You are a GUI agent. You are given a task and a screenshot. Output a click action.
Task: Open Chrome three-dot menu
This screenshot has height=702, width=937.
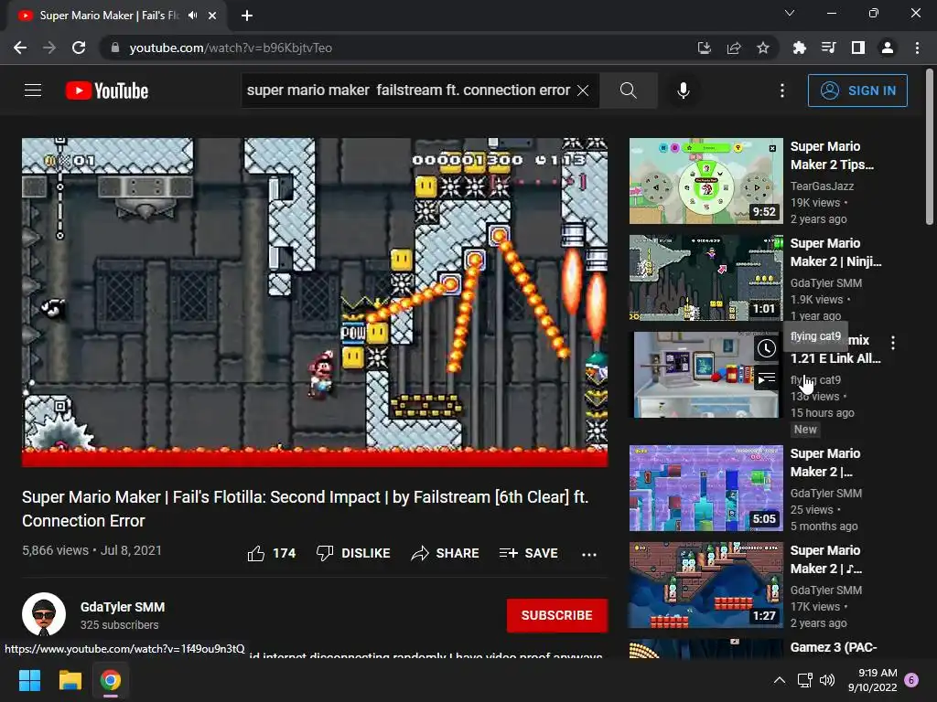point(917,48)
